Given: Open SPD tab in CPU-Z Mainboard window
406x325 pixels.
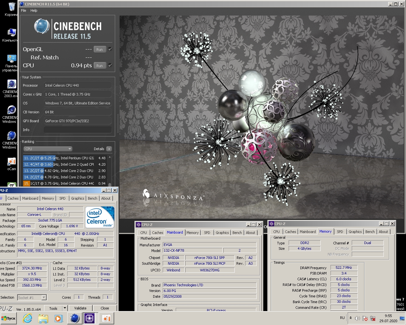Looking at the screenshot, I should click(x=207, y=233).
